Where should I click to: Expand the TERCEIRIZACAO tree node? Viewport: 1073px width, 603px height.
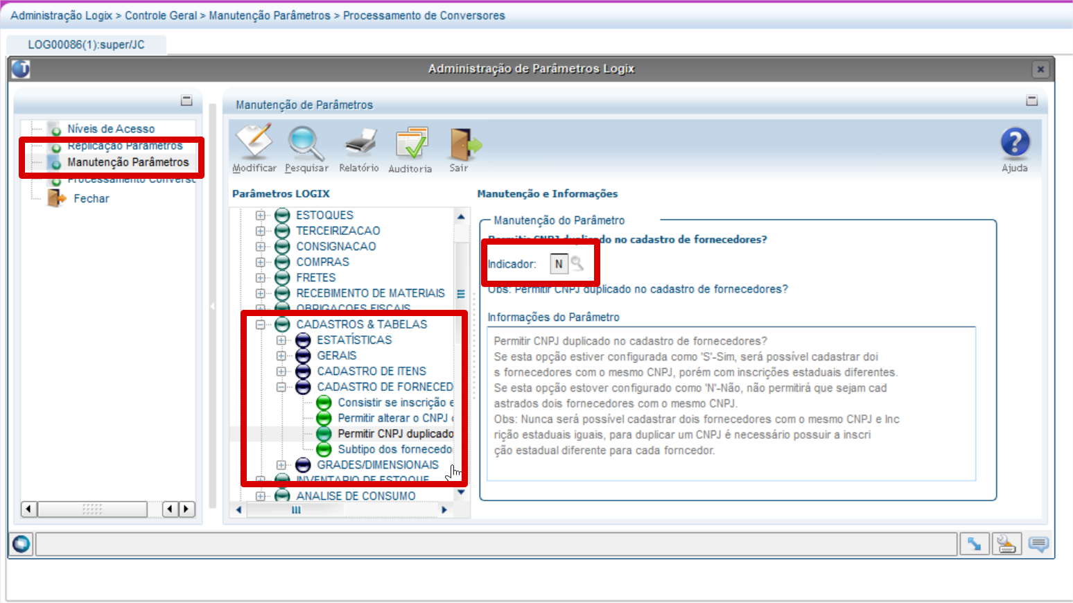pyautogui.click(x=261, y=231)
